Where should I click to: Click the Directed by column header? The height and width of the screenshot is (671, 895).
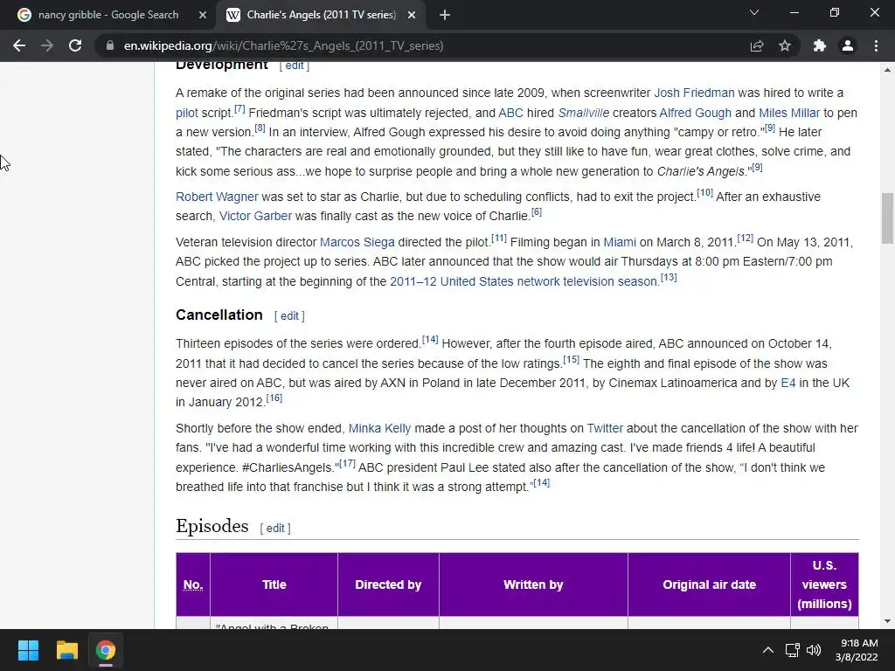tap(388, 585)
